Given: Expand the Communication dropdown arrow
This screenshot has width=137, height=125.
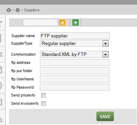Looking at the screenshot, I should point(105,54).
